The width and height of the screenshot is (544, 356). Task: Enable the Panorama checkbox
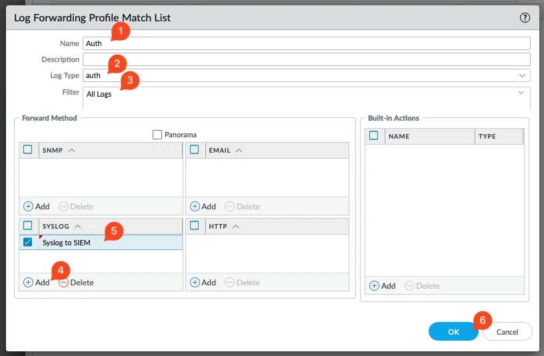(157, 135)
